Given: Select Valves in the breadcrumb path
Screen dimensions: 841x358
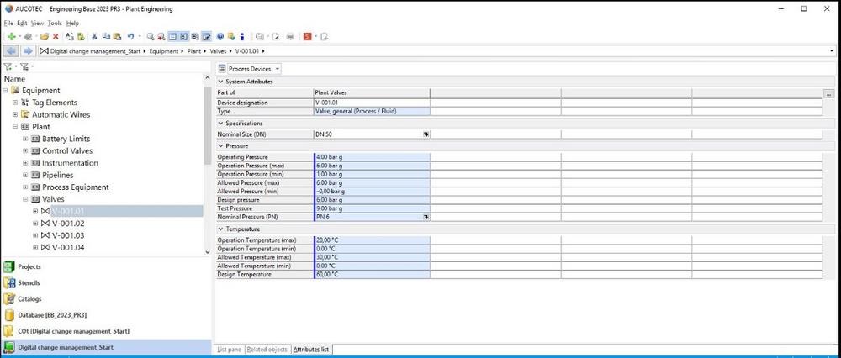Looking at the screenshot, I should (x=217, y=51).
